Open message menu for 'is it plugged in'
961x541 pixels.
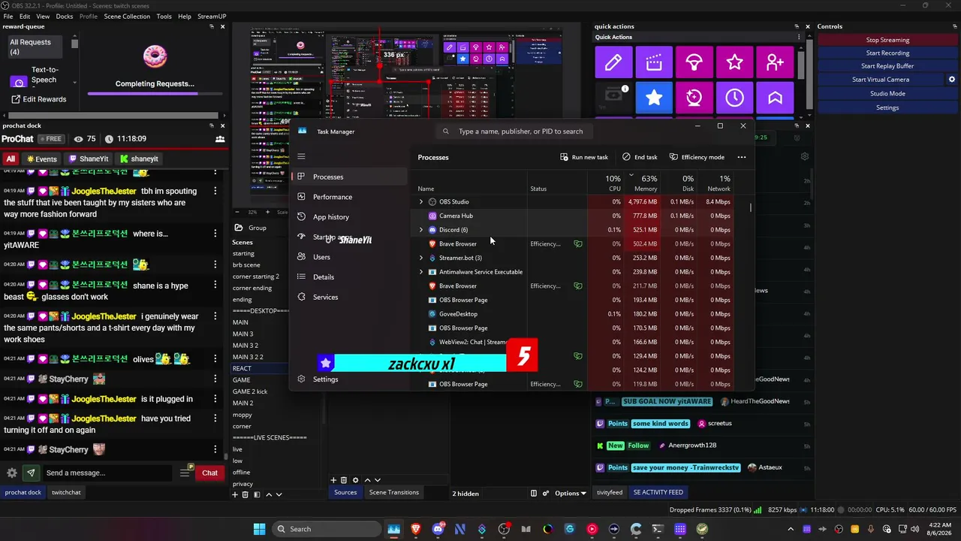point(215,399)
